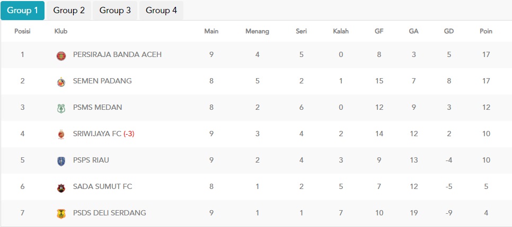Screen dimensions: 512x227
Task: Click the red (-3) penalty note
Action: point(129,134)
